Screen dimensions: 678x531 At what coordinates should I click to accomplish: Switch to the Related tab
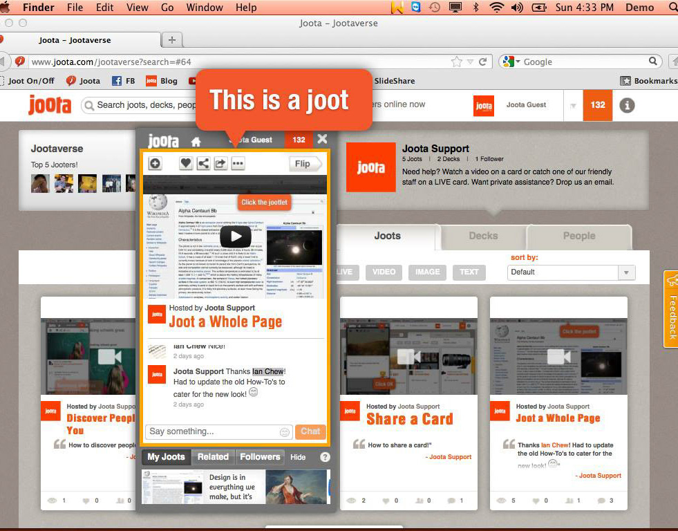coord(213,457)
